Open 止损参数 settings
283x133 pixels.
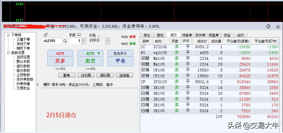(x=23, y=75)
